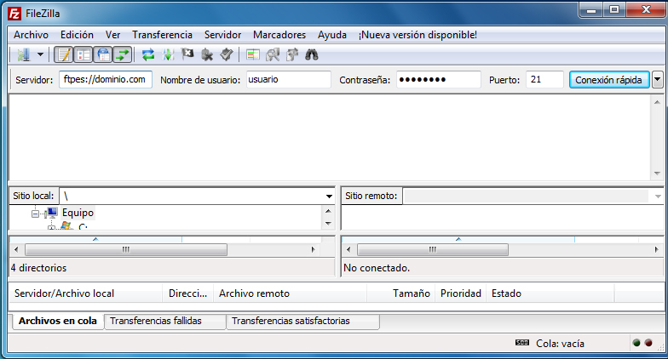
Task: Open ¡Nueva versión disponible! menu
Action: (x=417, y=35)
